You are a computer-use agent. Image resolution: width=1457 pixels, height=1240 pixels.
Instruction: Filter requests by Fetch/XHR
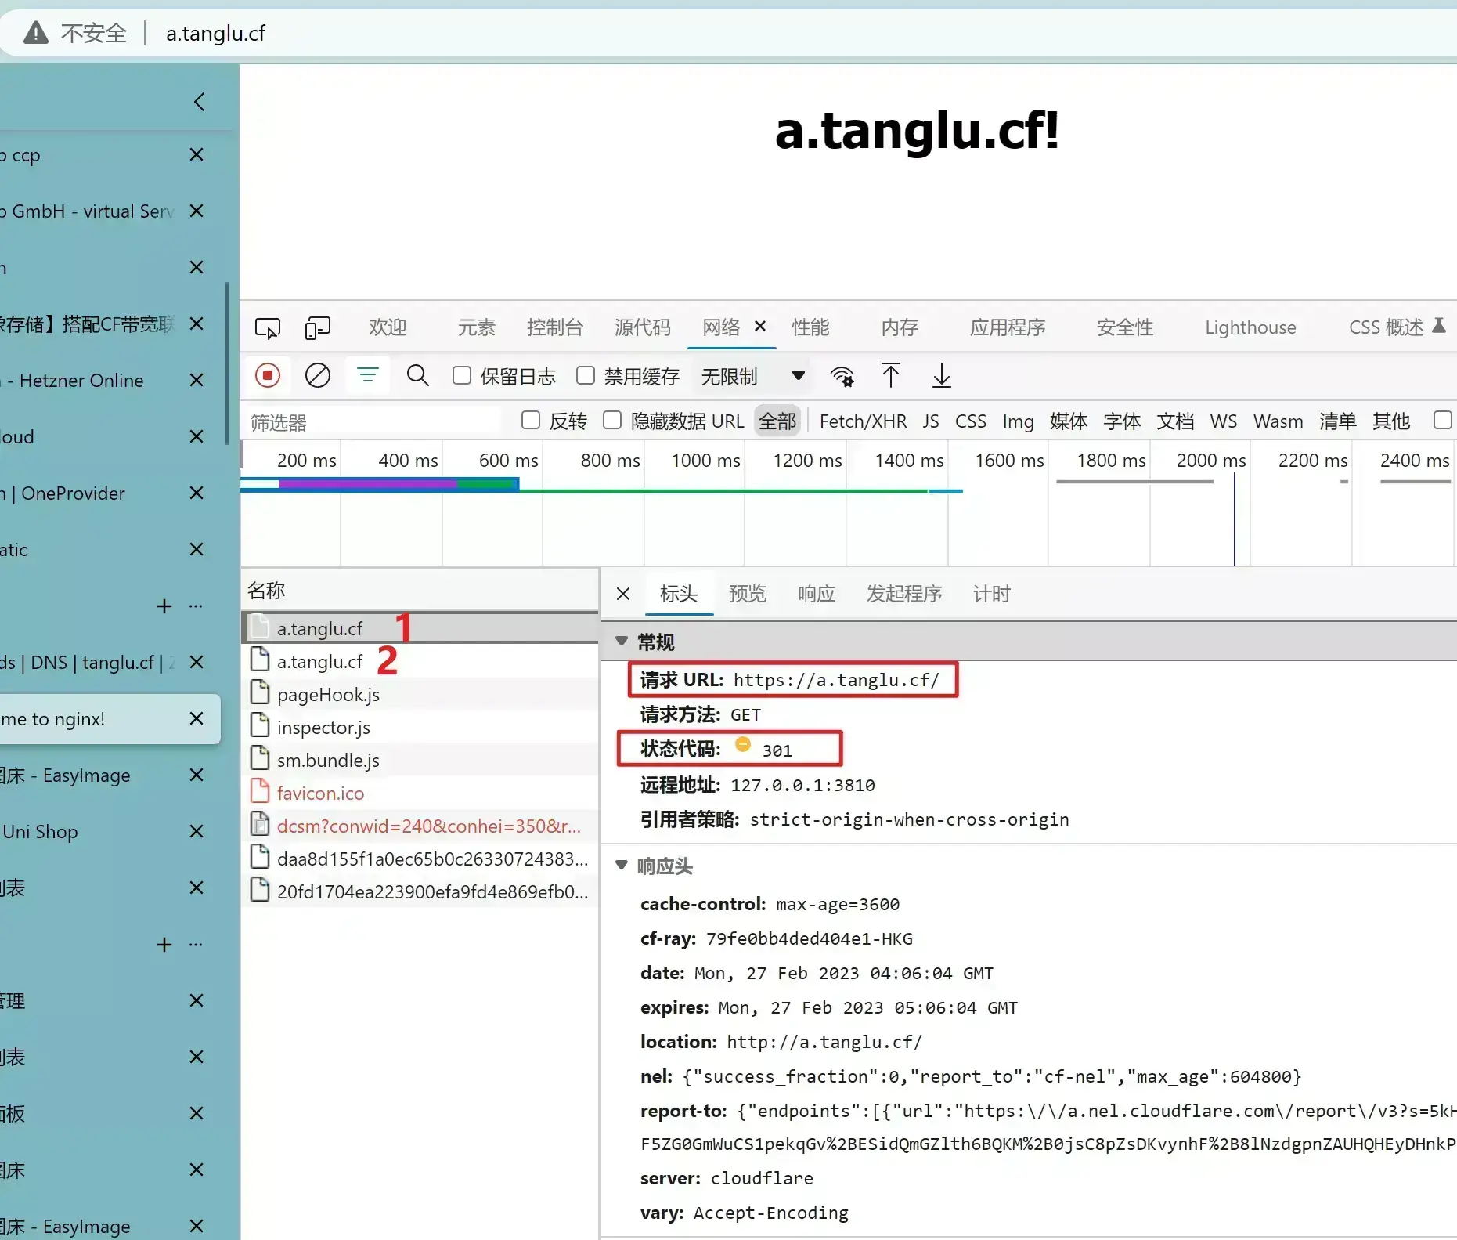click(x=863, y=421)
